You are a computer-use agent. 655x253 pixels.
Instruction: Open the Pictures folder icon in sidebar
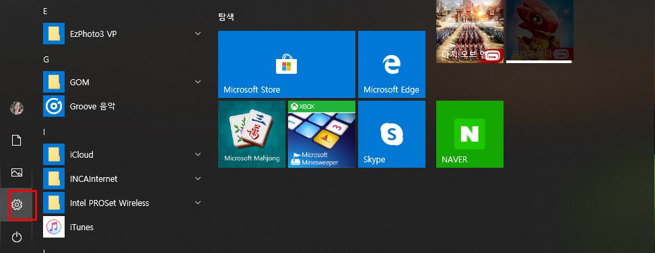[17, 172]
